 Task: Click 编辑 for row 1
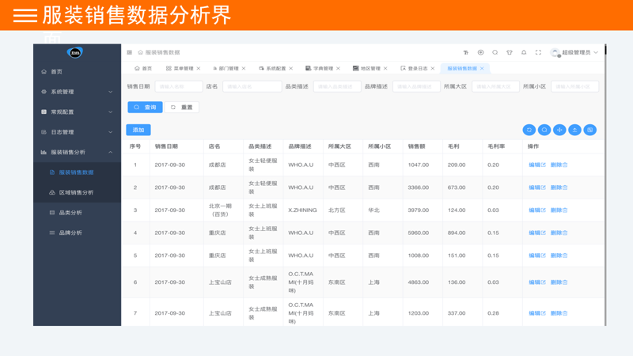(x=537, y=165)
